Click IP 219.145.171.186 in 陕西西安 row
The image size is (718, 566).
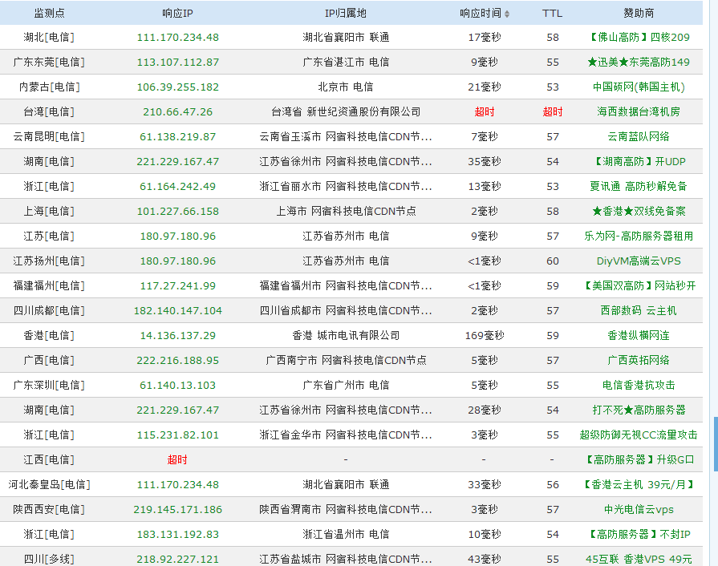click(177, 509)
